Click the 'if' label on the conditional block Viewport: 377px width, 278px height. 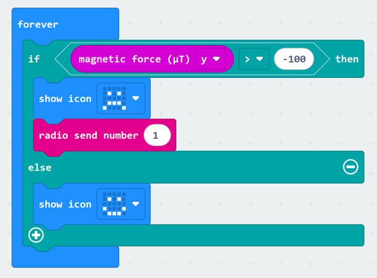click(x=34, y=59)
